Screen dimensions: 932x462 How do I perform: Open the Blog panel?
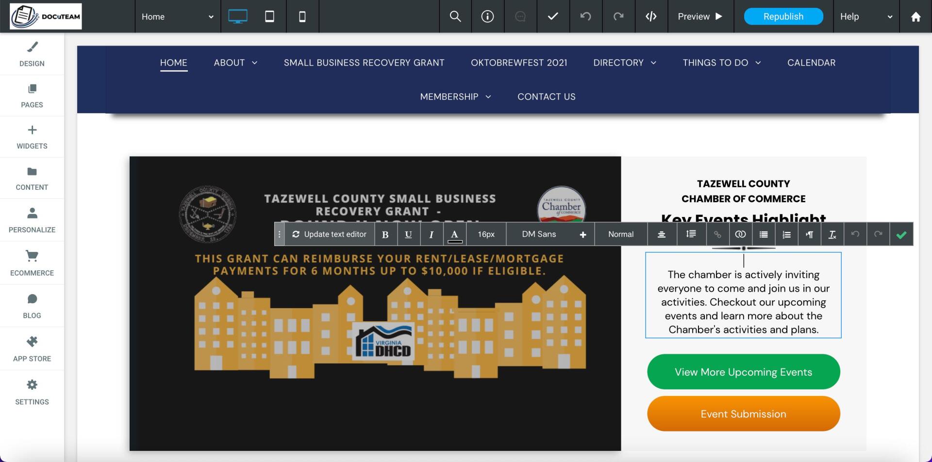click(x=32, y=306)
